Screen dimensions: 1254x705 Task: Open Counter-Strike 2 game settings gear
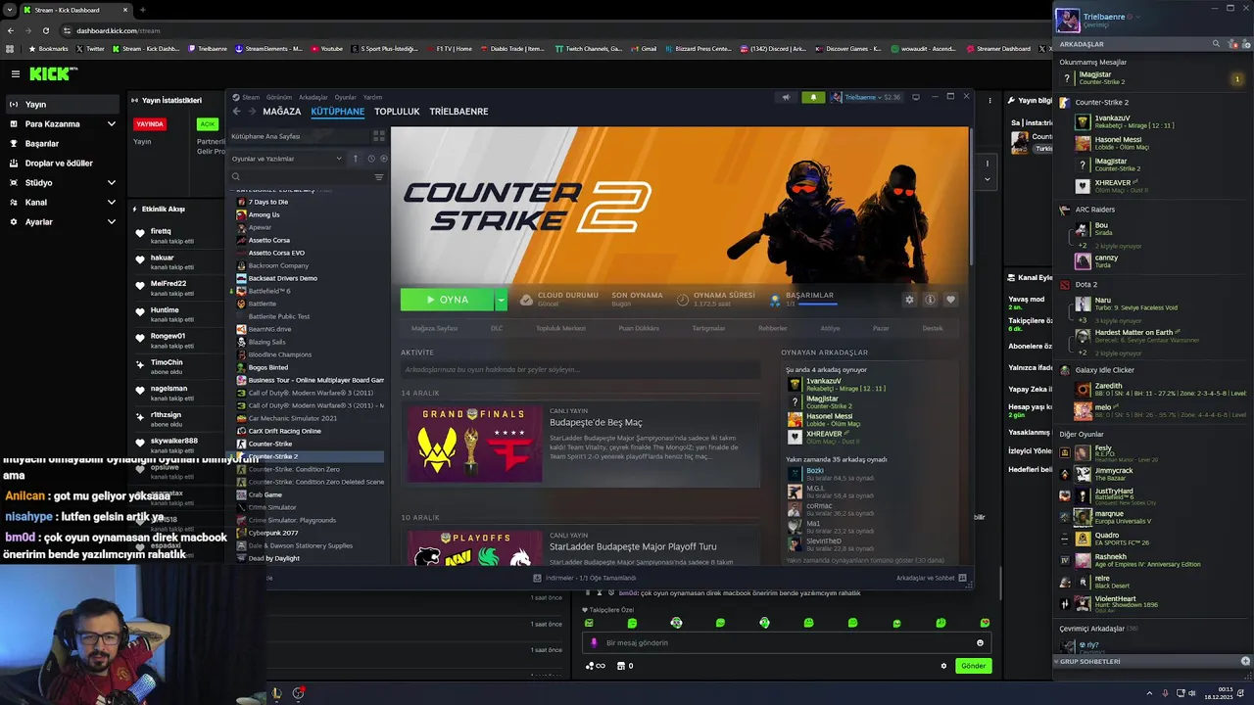coord(909,300)
